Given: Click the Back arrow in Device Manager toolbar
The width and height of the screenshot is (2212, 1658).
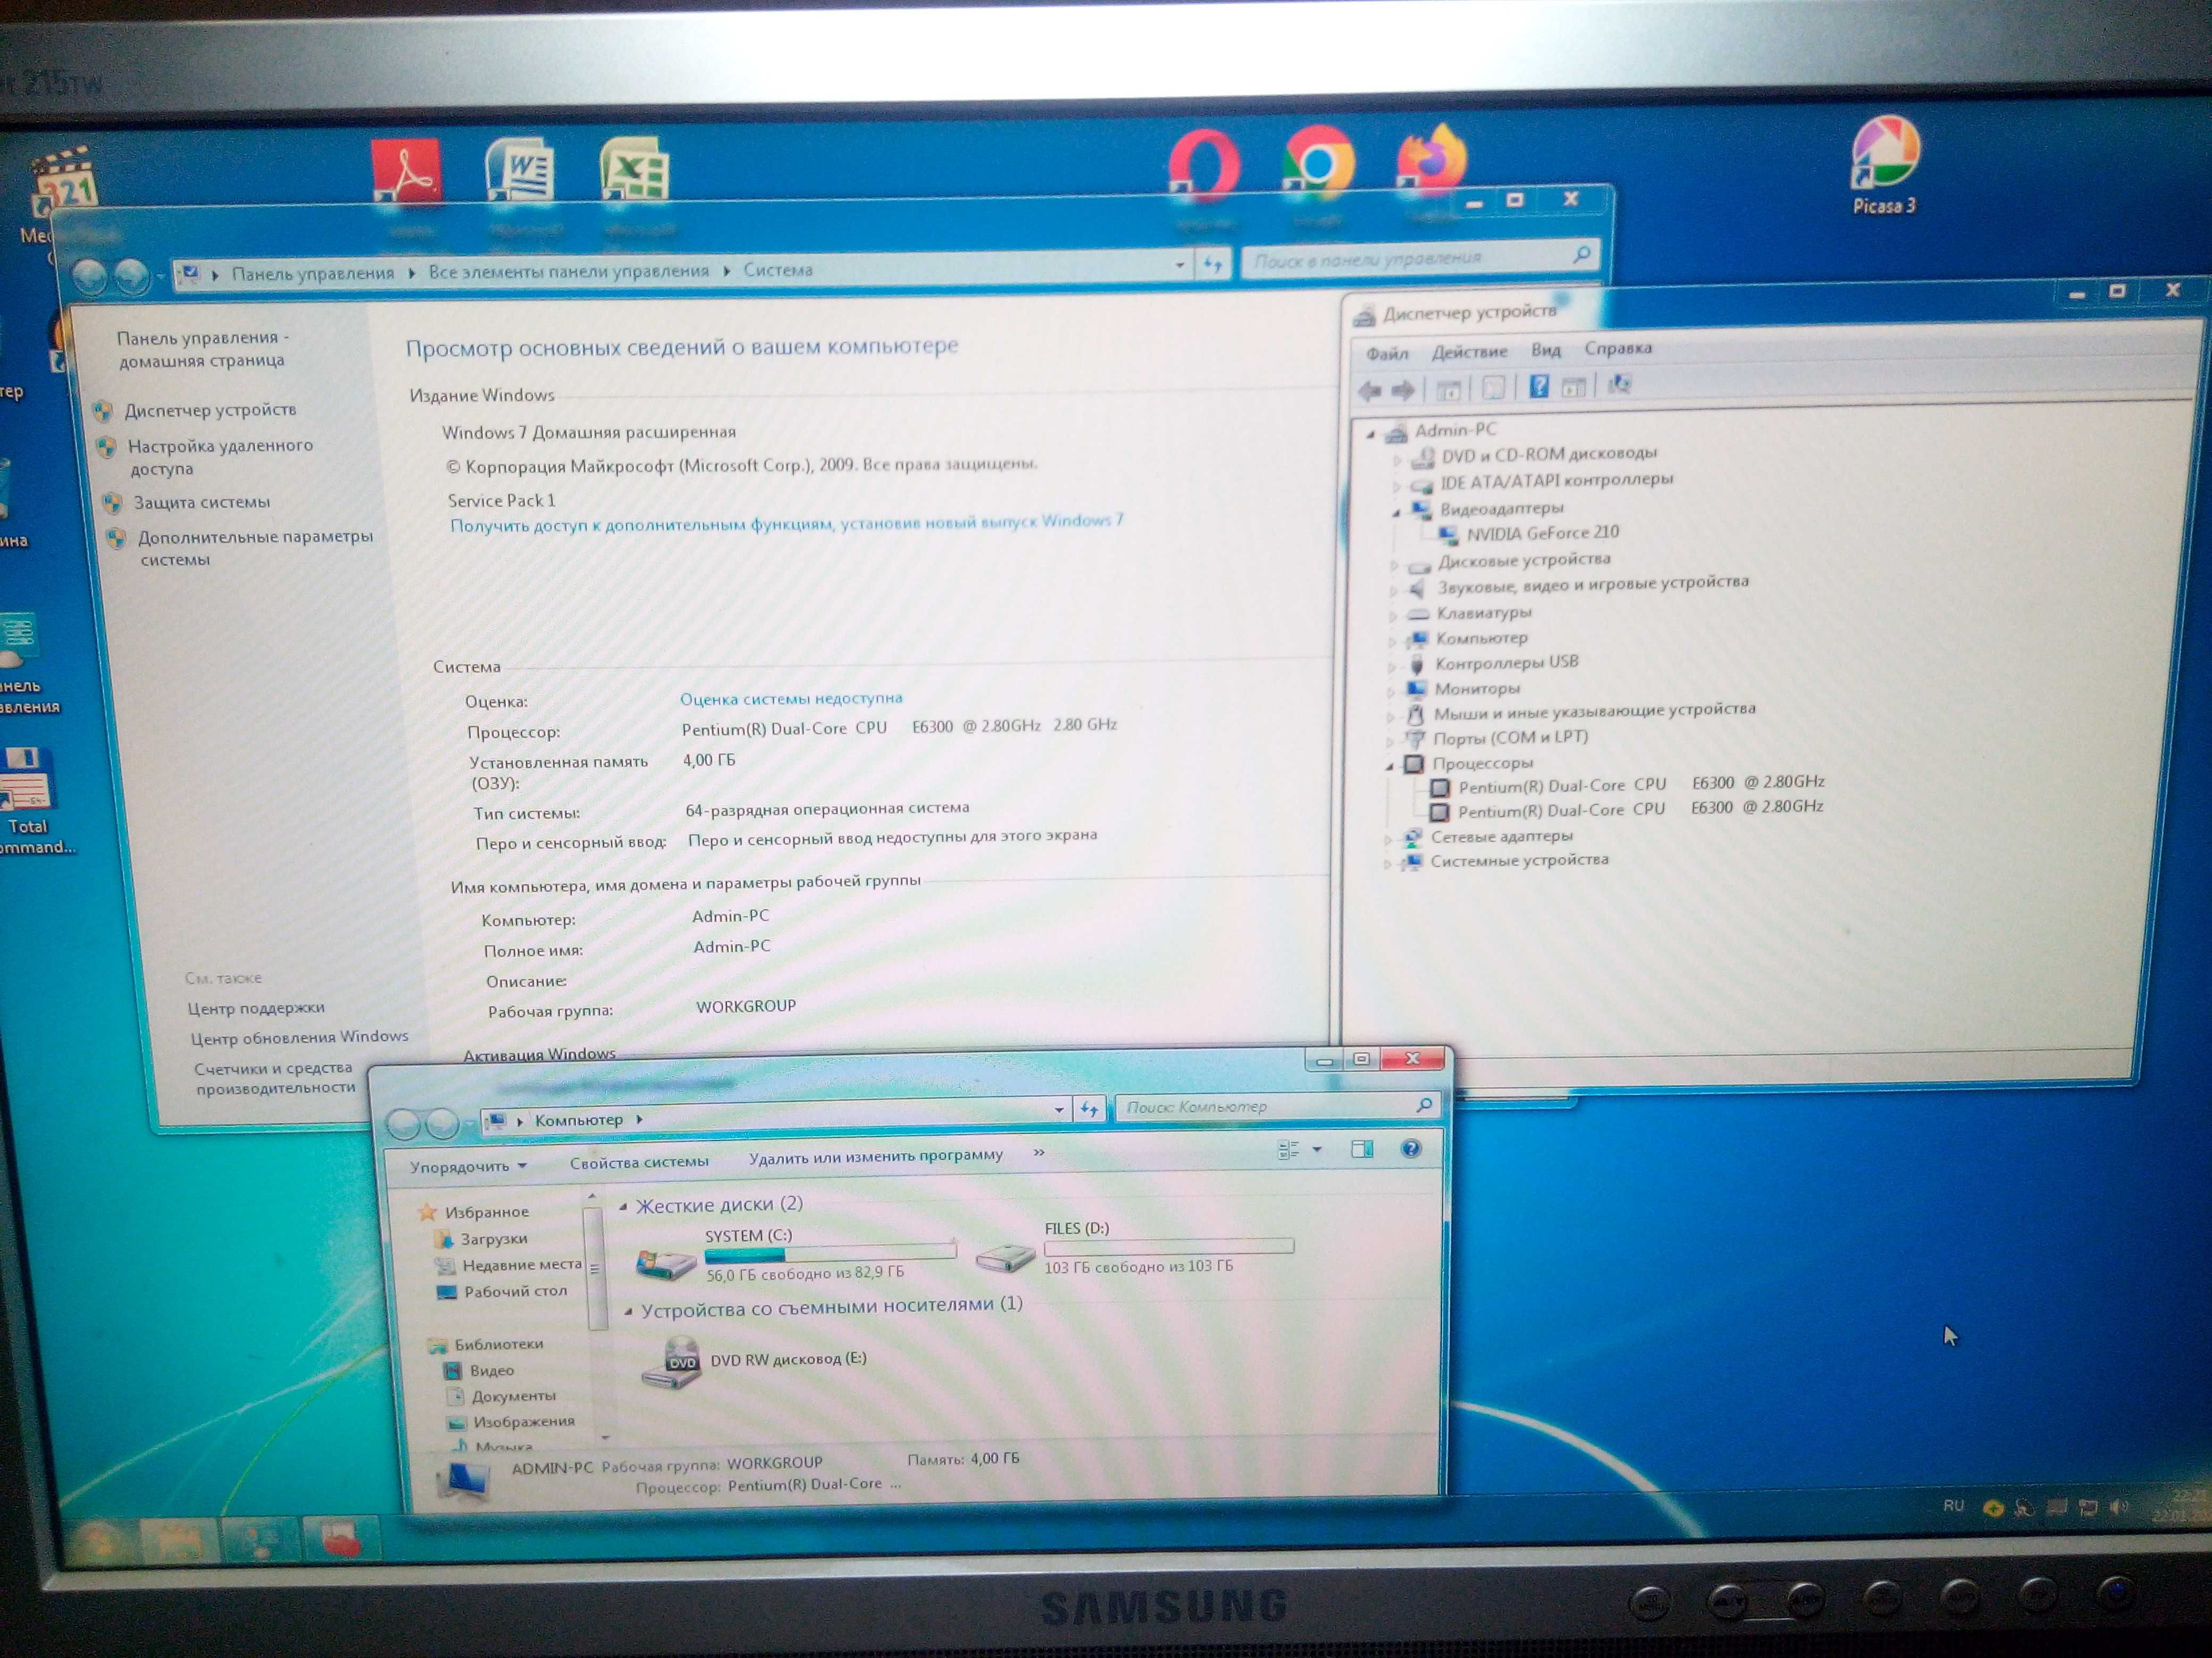Looking at the screenshot, I should coord(1370,391).
